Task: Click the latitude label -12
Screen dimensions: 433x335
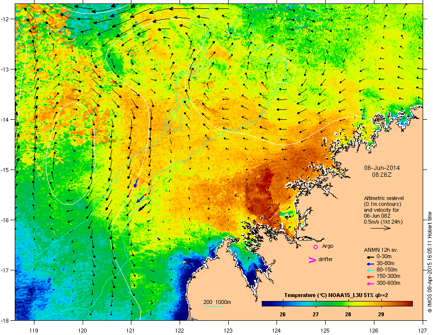Action: tap(5, 19)
